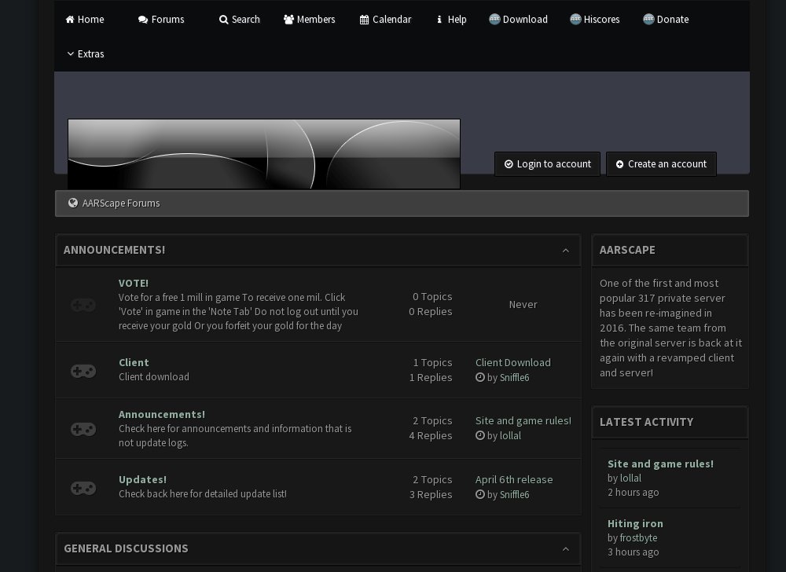The image size is (786, 572).
Task: Open the Hiting iron latest activity post
Action: [635, 523]
